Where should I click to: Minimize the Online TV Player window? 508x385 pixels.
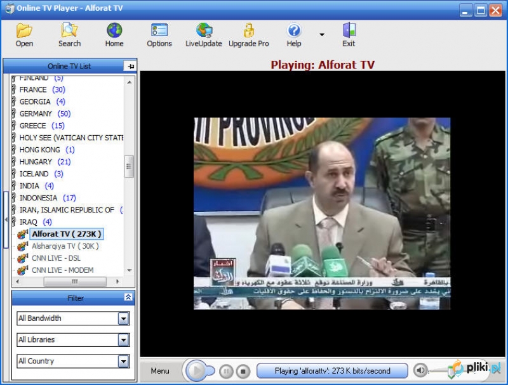coord(465,10)
